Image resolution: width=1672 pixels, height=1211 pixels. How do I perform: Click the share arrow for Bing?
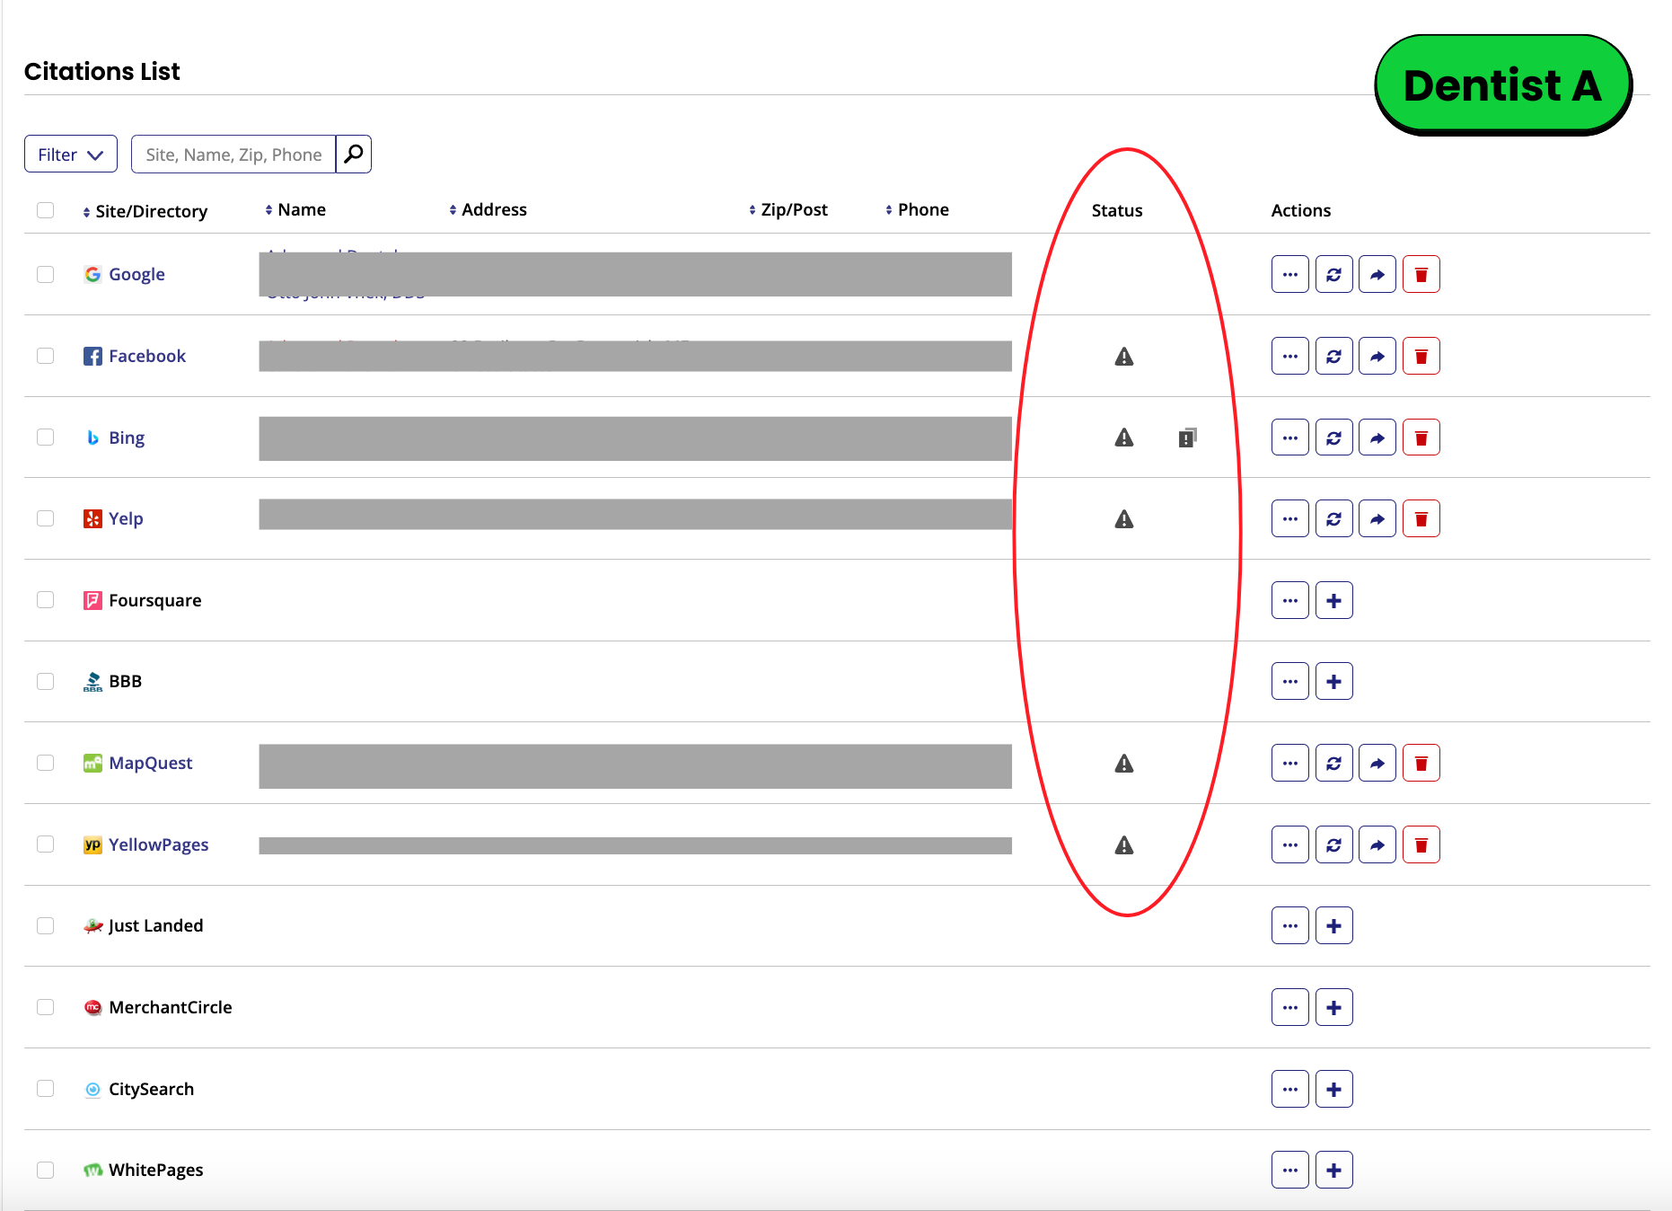click(x=1377, y=438)
